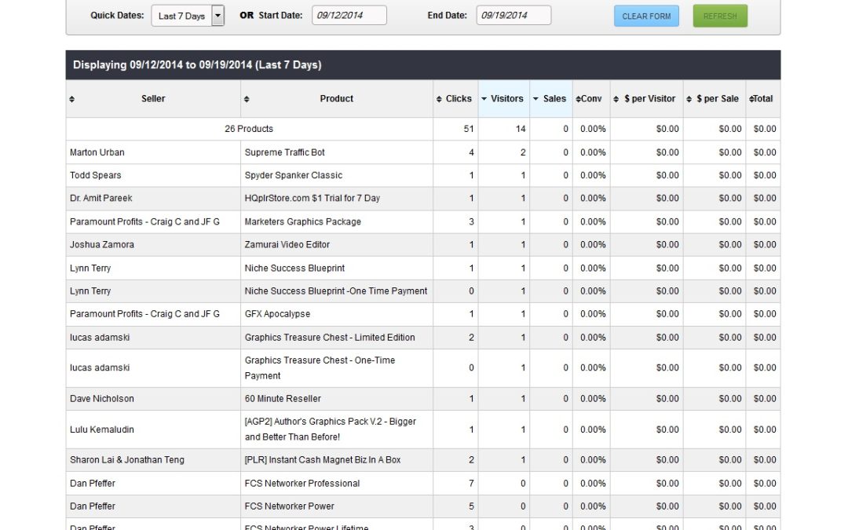Edit the Start Date field
The height and width of the screenshot is (530, 848).
click(349, 15)
